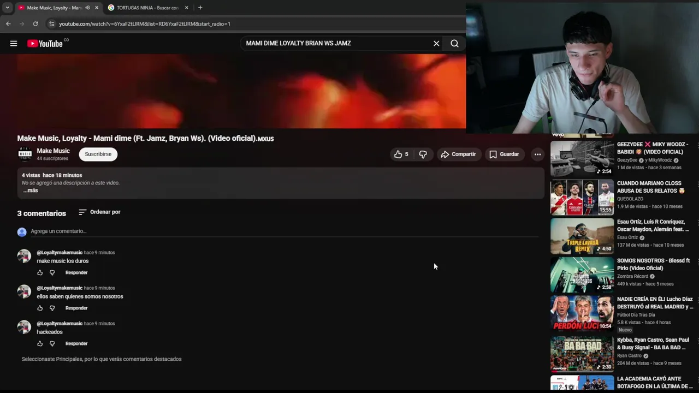Open CUANDO MARIANO CLOSS video thumbnail
The image size is (699, 393).
tap(582, 197)
